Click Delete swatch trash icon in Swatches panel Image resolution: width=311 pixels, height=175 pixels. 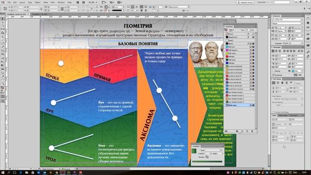pyautogui.click(x=252, y=131)
